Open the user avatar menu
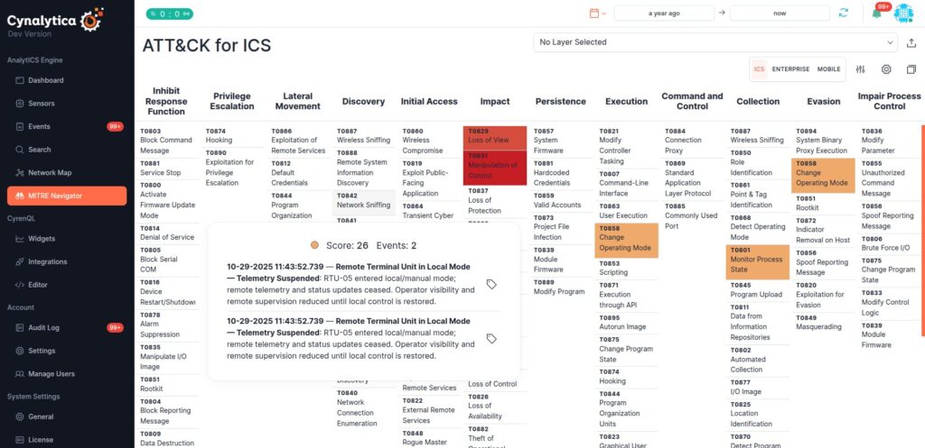Image resolution: width=925 pixels, height=448 pixels. tap(903, 13)
